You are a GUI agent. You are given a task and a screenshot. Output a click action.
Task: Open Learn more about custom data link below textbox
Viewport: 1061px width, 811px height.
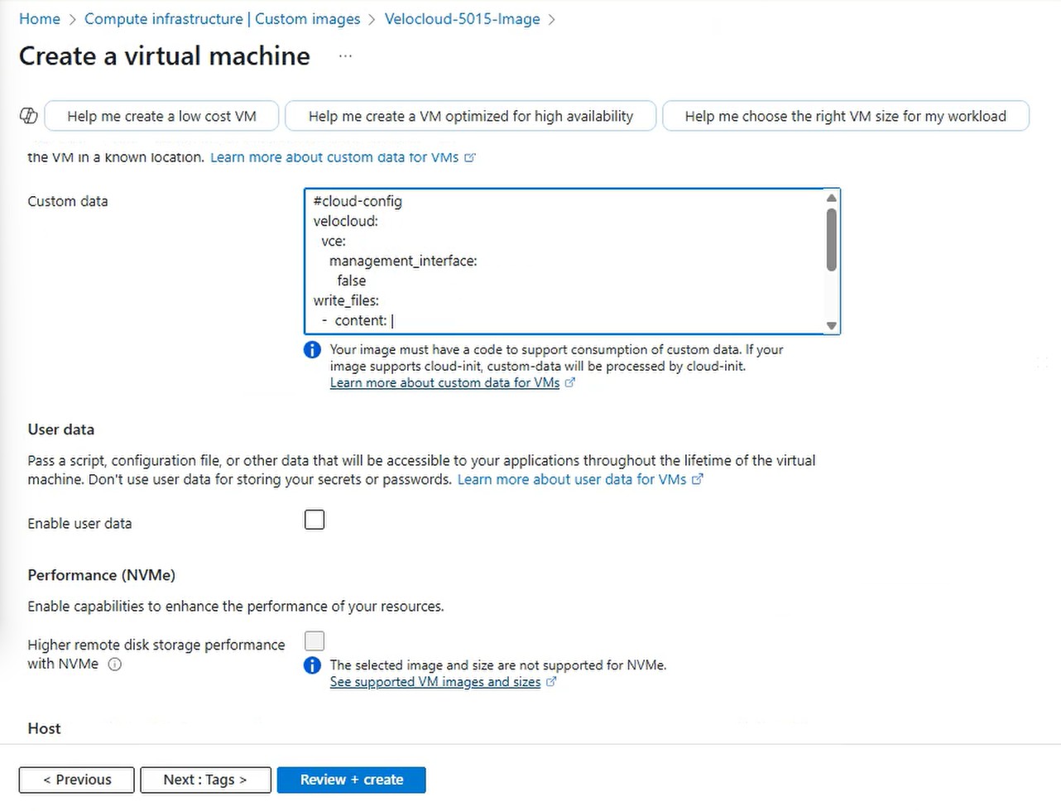pos(444,382)
